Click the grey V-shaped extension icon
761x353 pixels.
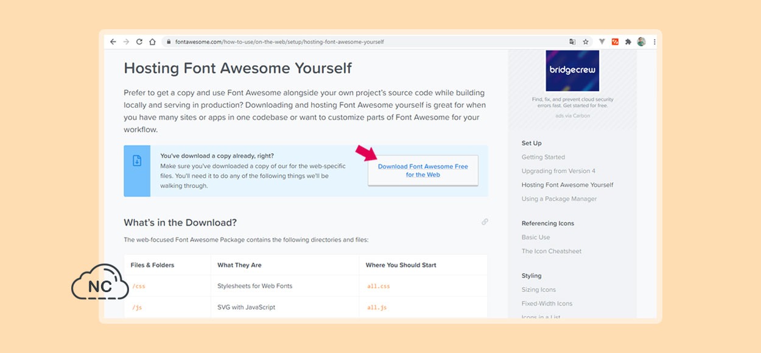click(x=602, y=42)
